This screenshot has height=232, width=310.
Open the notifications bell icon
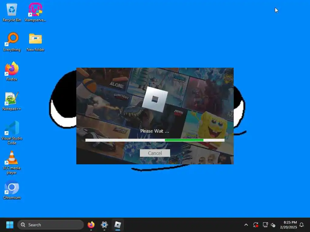302,225
